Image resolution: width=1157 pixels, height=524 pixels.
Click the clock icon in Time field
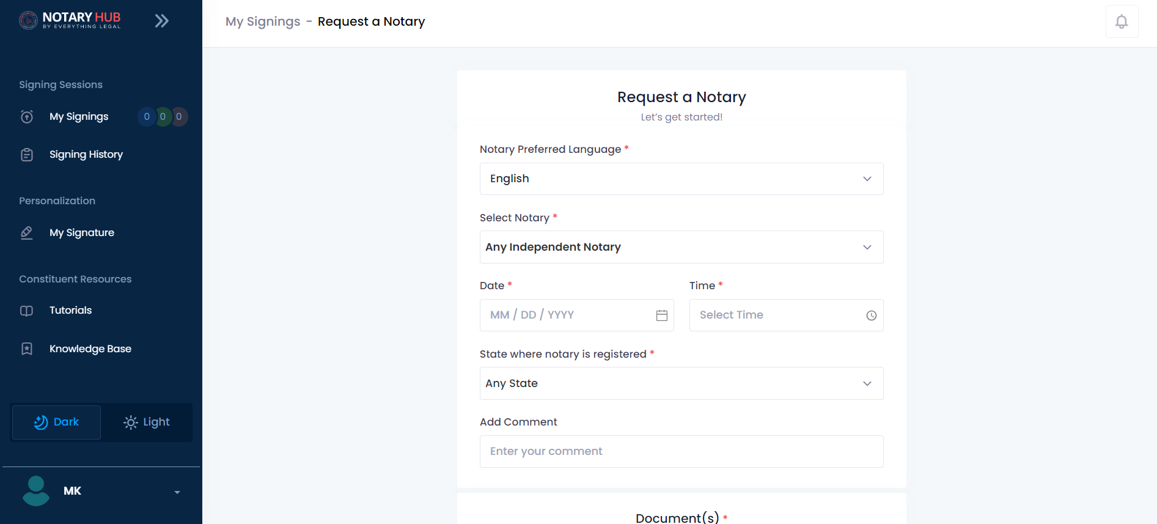pos(871,316)
